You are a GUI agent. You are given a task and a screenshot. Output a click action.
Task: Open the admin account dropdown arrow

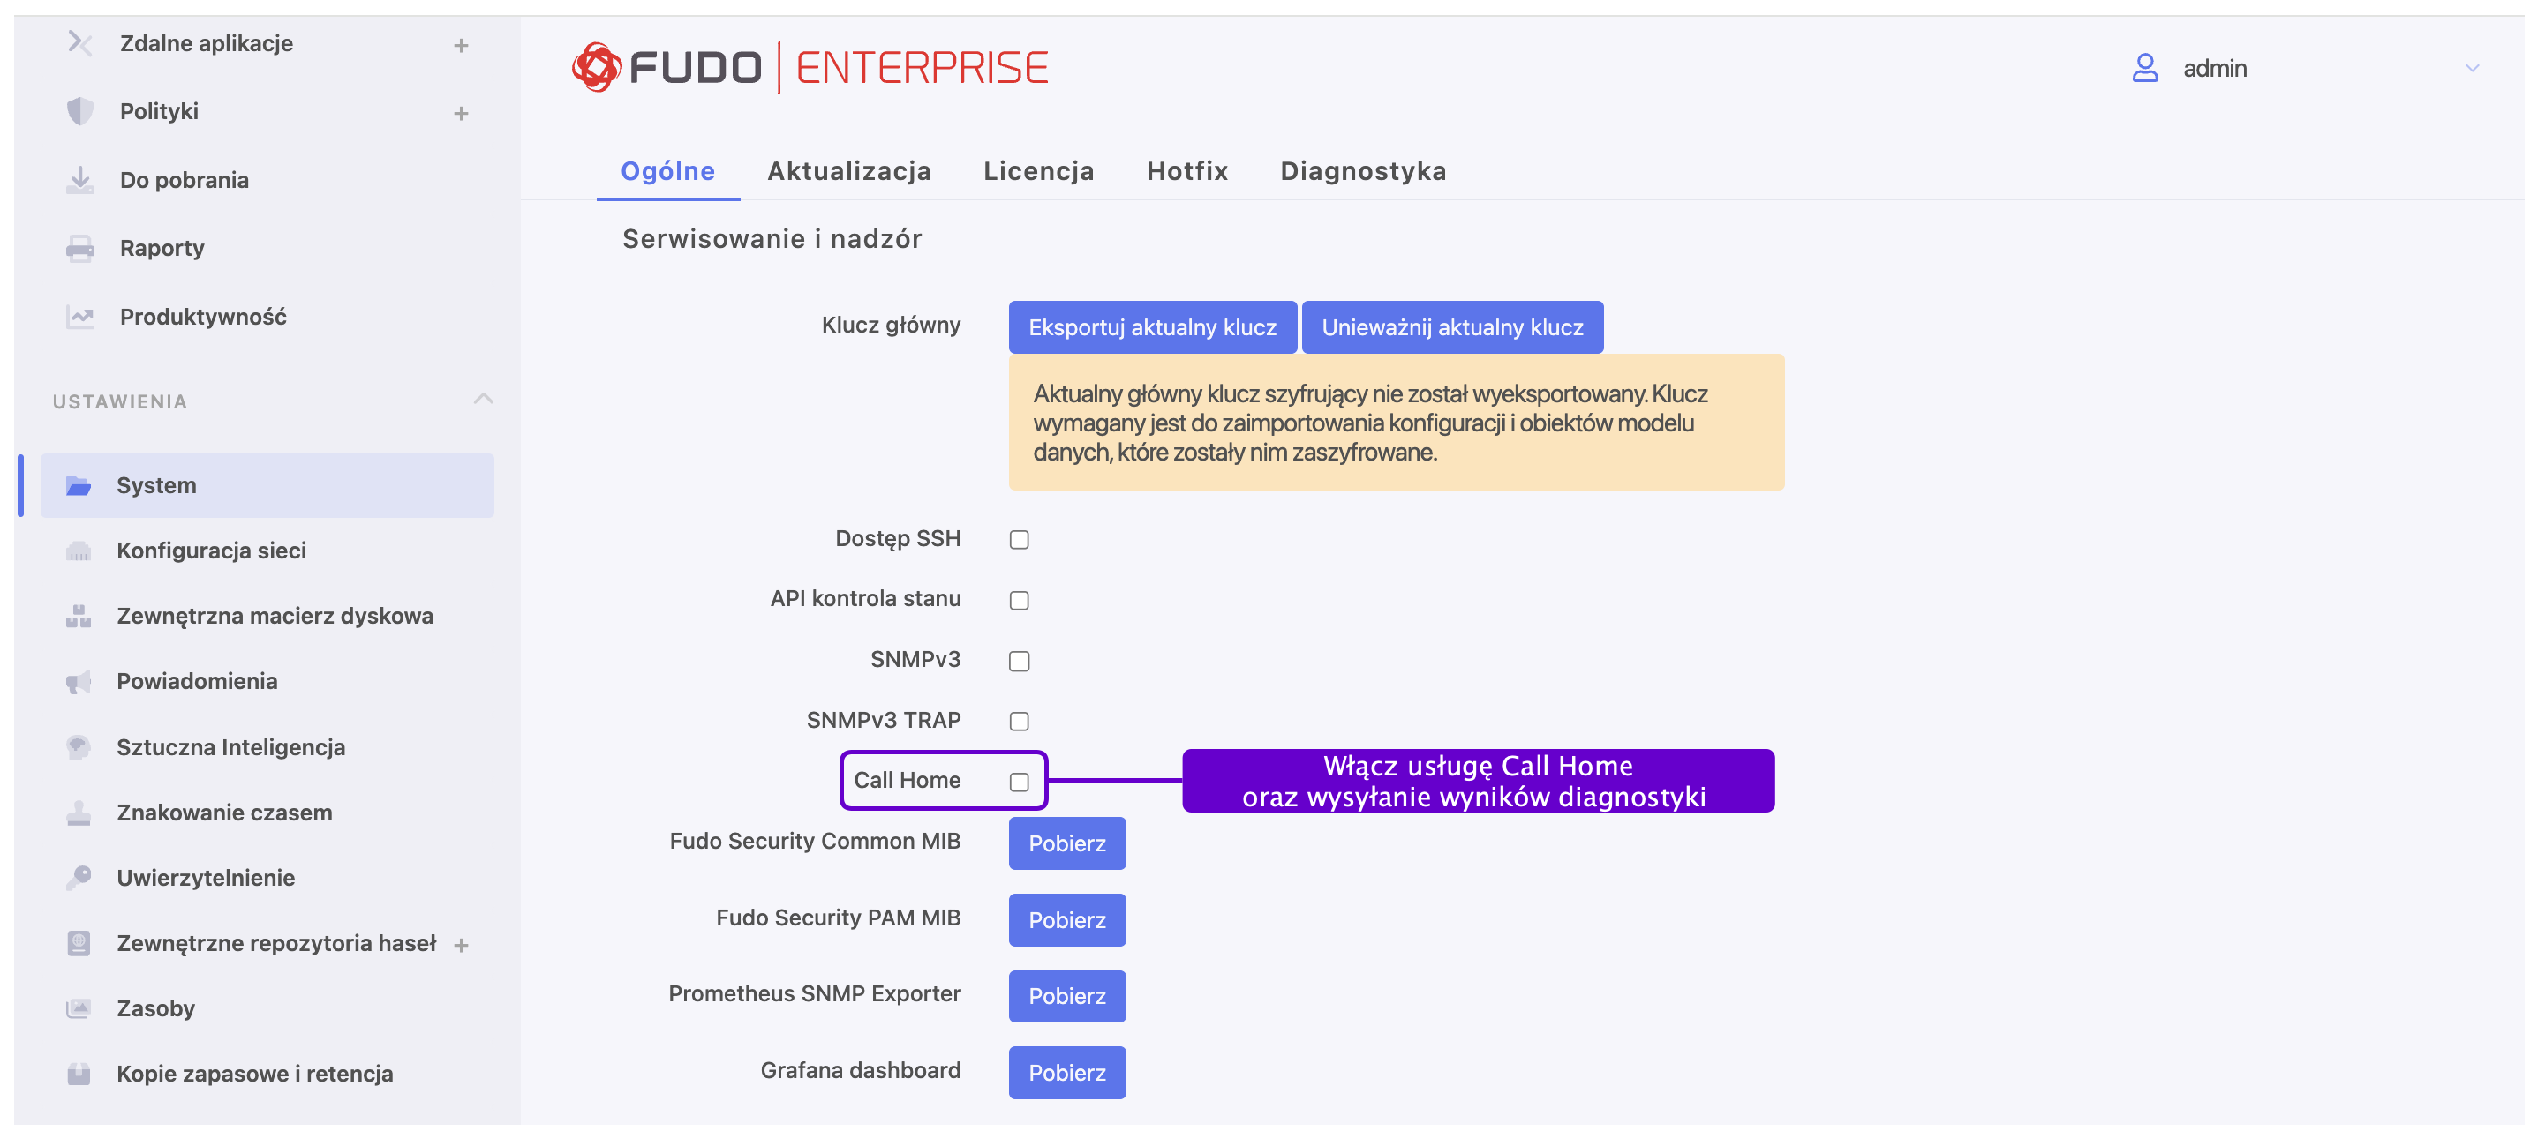2471,68
